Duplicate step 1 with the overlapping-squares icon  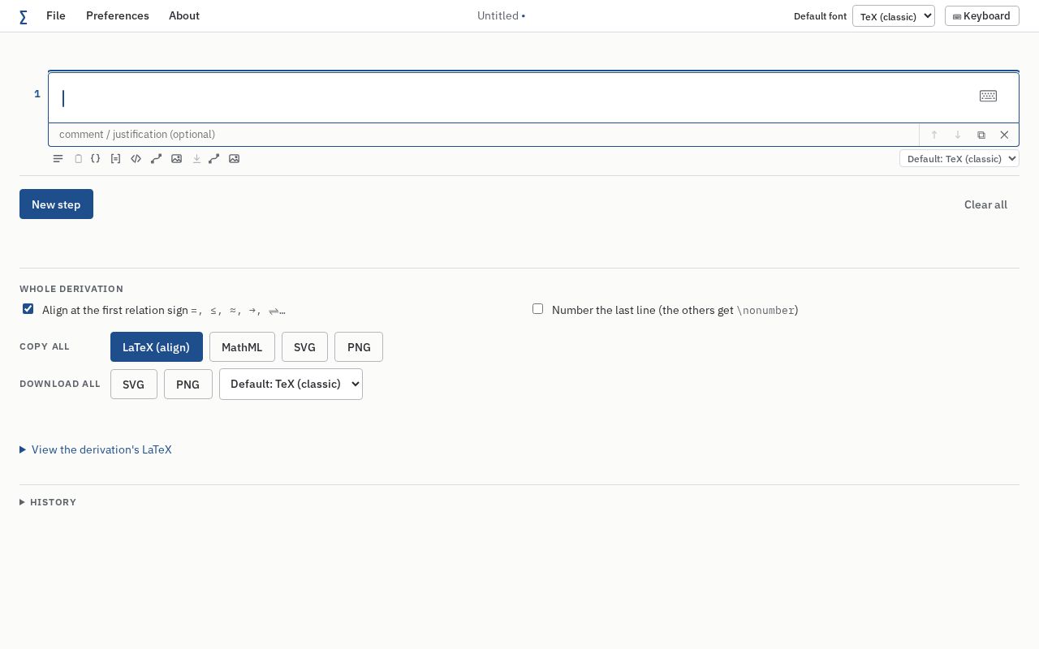pos(981,135)
